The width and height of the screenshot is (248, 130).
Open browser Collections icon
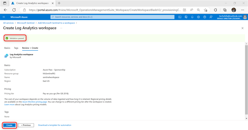pyautogui.click(x=225, y=10)
